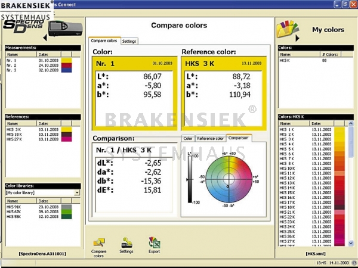Select HKS 17 K in HKS K list

click(x=312, y=202)
